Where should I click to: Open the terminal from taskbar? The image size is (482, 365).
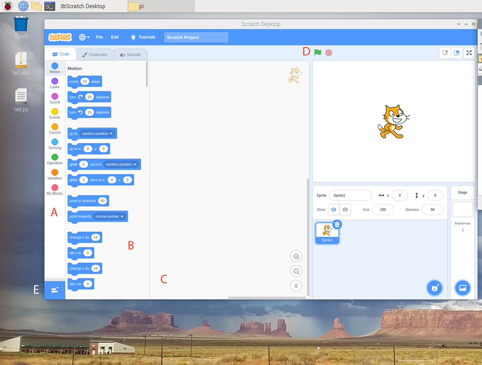tap(50, 6)
